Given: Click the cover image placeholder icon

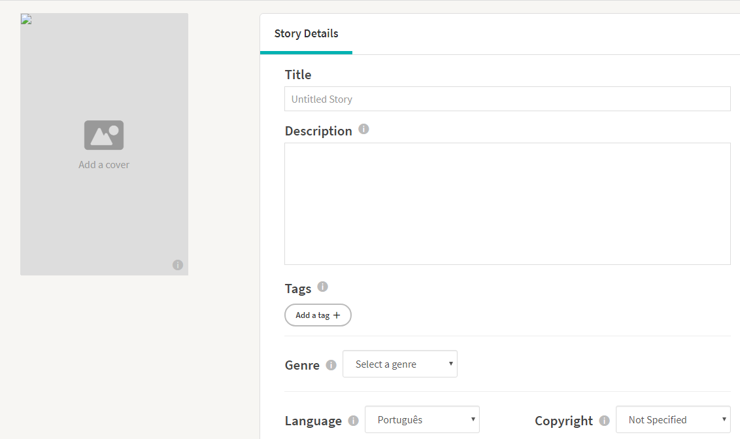Looking at the screenshot, I should click(104, 135).
